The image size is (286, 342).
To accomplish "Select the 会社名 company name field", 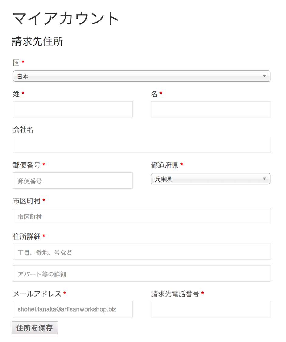I will 141,145.
